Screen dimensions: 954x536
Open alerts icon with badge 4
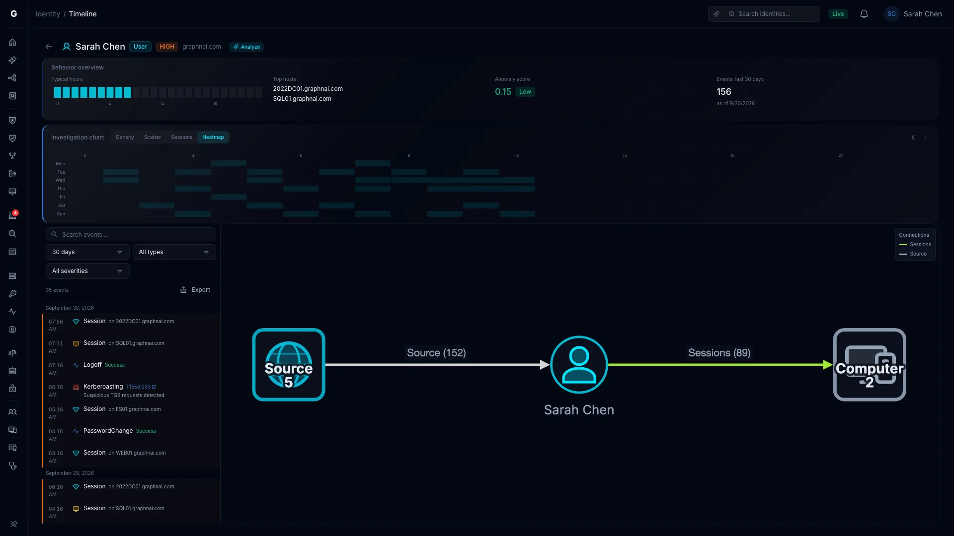click(x=12, y=215)
